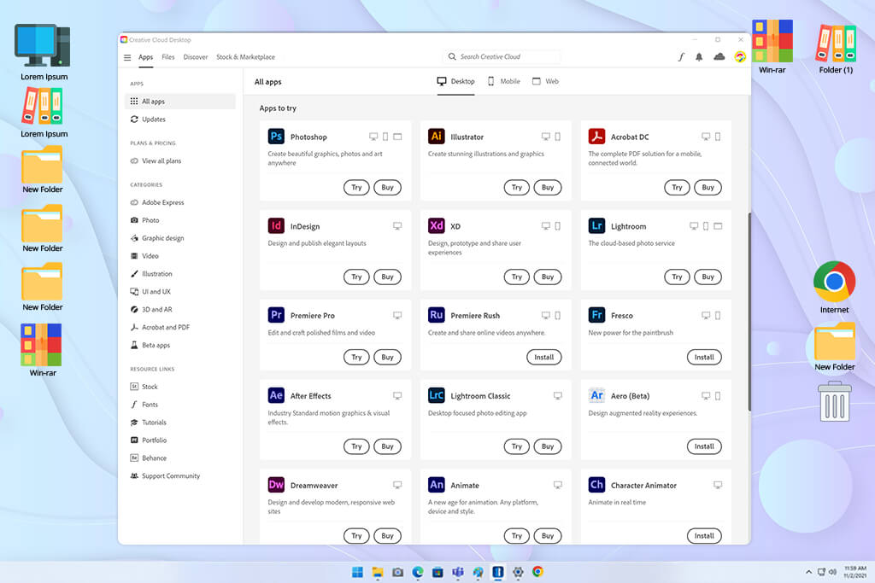
Task: Open Microsoft Edge from the taskbar
Action: click(418, 572)
